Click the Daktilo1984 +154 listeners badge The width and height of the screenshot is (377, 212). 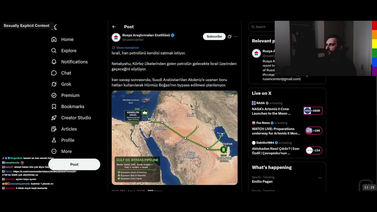pyautogui.click(x=314, y=150)
